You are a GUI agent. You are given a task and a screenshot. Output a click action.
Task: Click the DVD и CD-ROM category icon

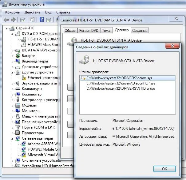pyautogui.click(x=18, y=34)
